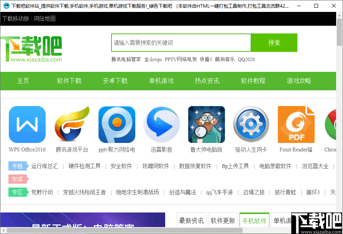Open the pptv聚力网络电视 icon
This screenshot has width=343, height=234.
click(117, 124)
